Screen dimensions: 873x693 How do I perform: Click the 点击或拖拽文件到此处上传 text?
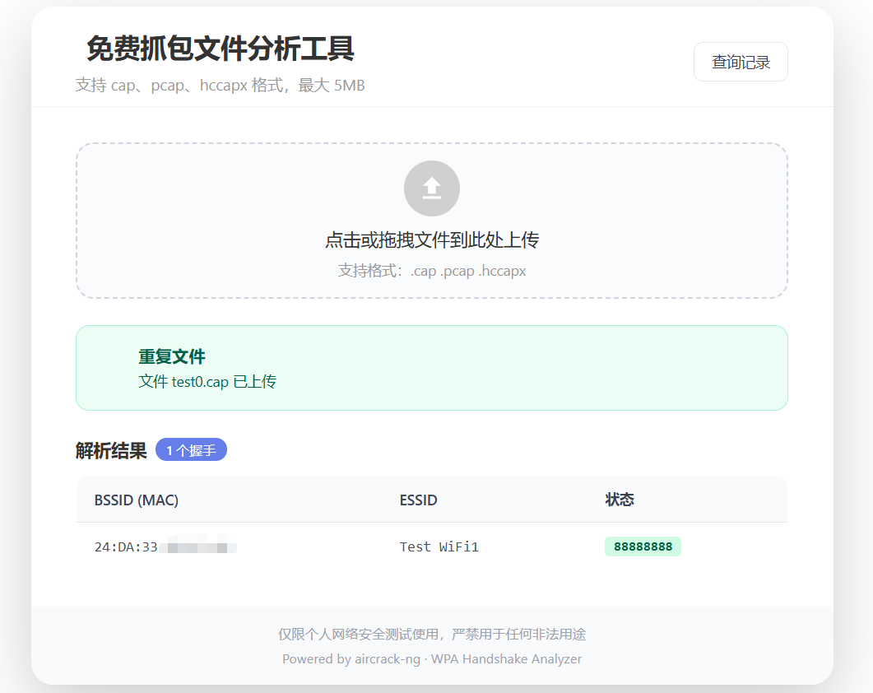click(x=431, y=240)
